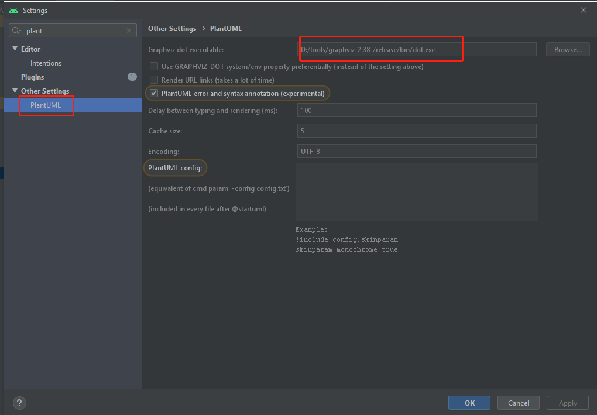The image size is (597, 415).
Task: Click the 'PlantUML config:' label
Action: click(175, 168)
